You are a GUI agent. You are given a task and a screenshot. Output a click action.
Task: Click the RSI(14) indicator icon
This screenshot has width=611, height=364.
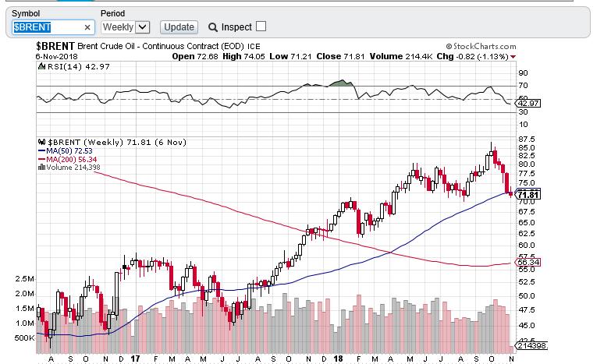coord(41,66)
